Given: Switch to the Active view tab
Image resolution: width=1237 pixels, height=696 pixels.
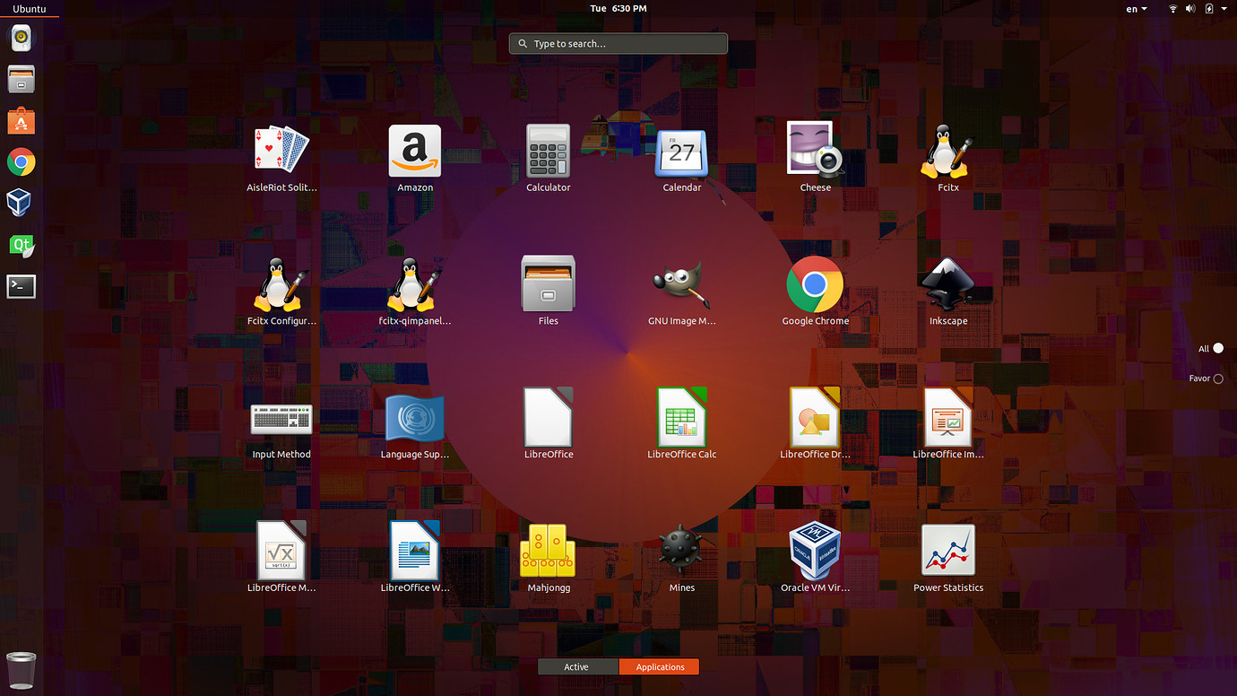Looking at the screenshot, I should pos(577,666).
